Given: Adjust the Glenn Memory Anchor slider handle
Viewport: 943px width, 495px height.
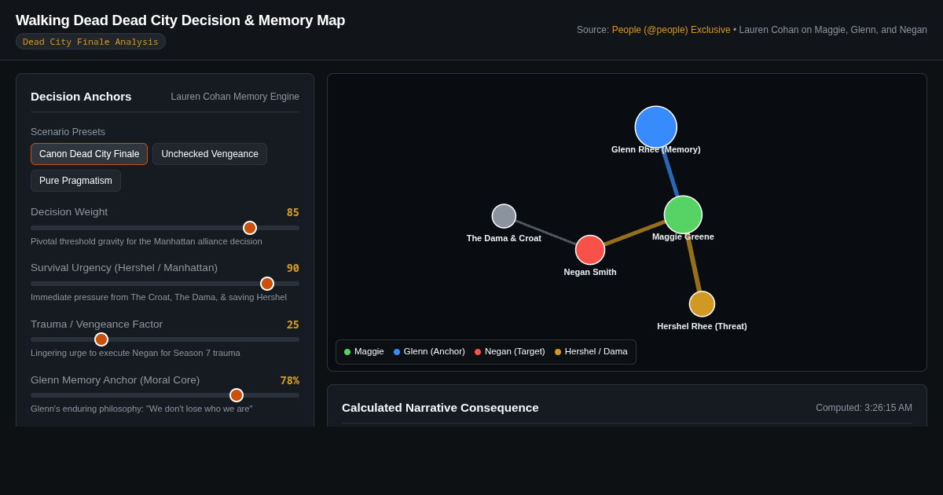Looking at the screenshot, I should 237,395.
